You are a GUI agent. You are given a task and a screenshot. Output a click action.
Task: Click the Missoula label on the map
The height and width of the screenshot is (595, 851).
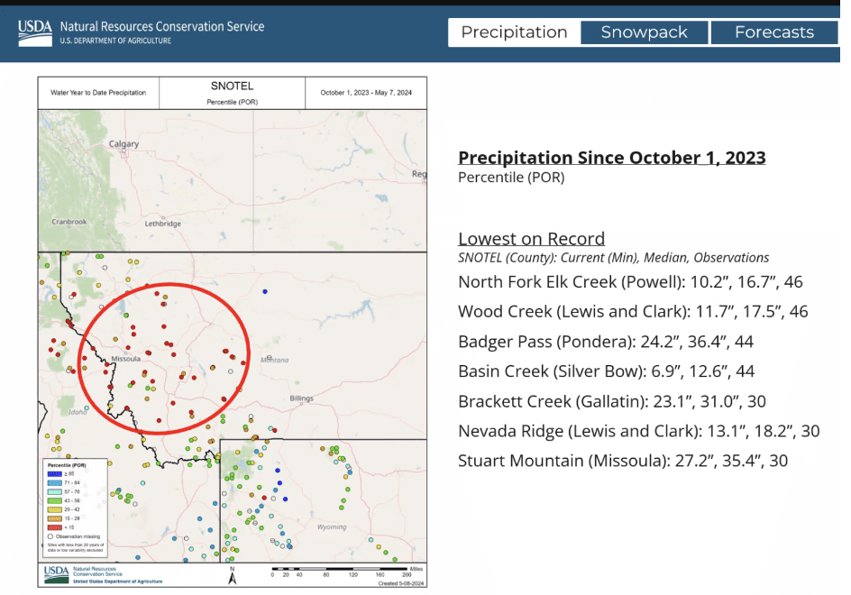(126, 359)
